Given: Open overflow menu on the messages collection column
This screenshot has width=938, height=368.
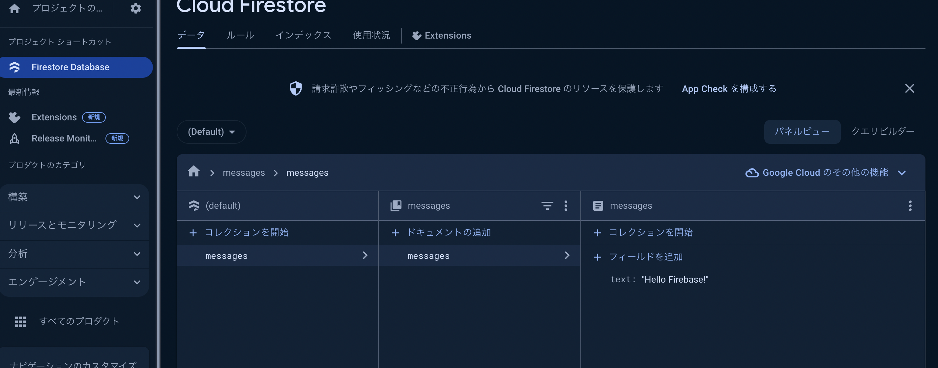Looking at the screenshot, I should (566, 206).
